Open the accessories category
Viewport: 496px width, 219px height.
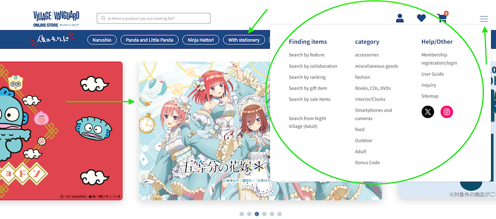point(367,55)
